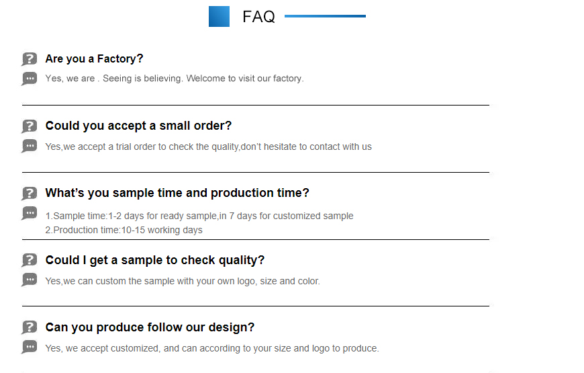Select 'Could you accept a small order?' question

(x=138, y=126)
